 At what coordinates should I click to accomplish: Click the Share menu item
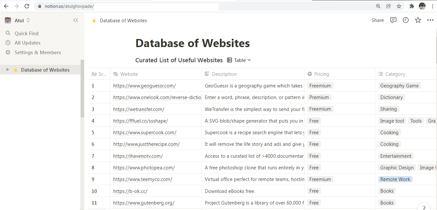(377, 20)
